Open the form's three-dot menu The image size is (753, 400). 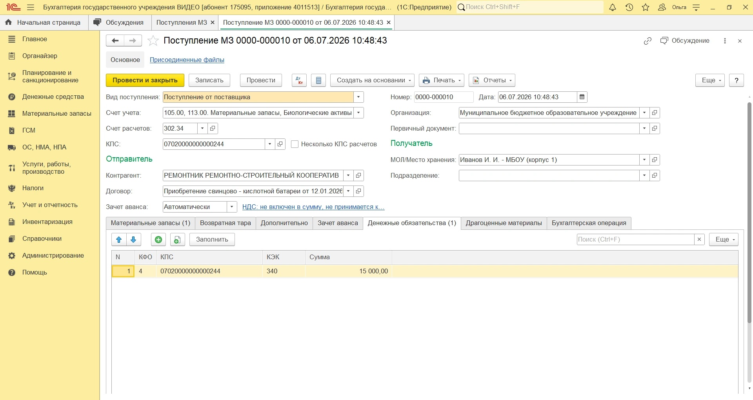pos(725,41)
